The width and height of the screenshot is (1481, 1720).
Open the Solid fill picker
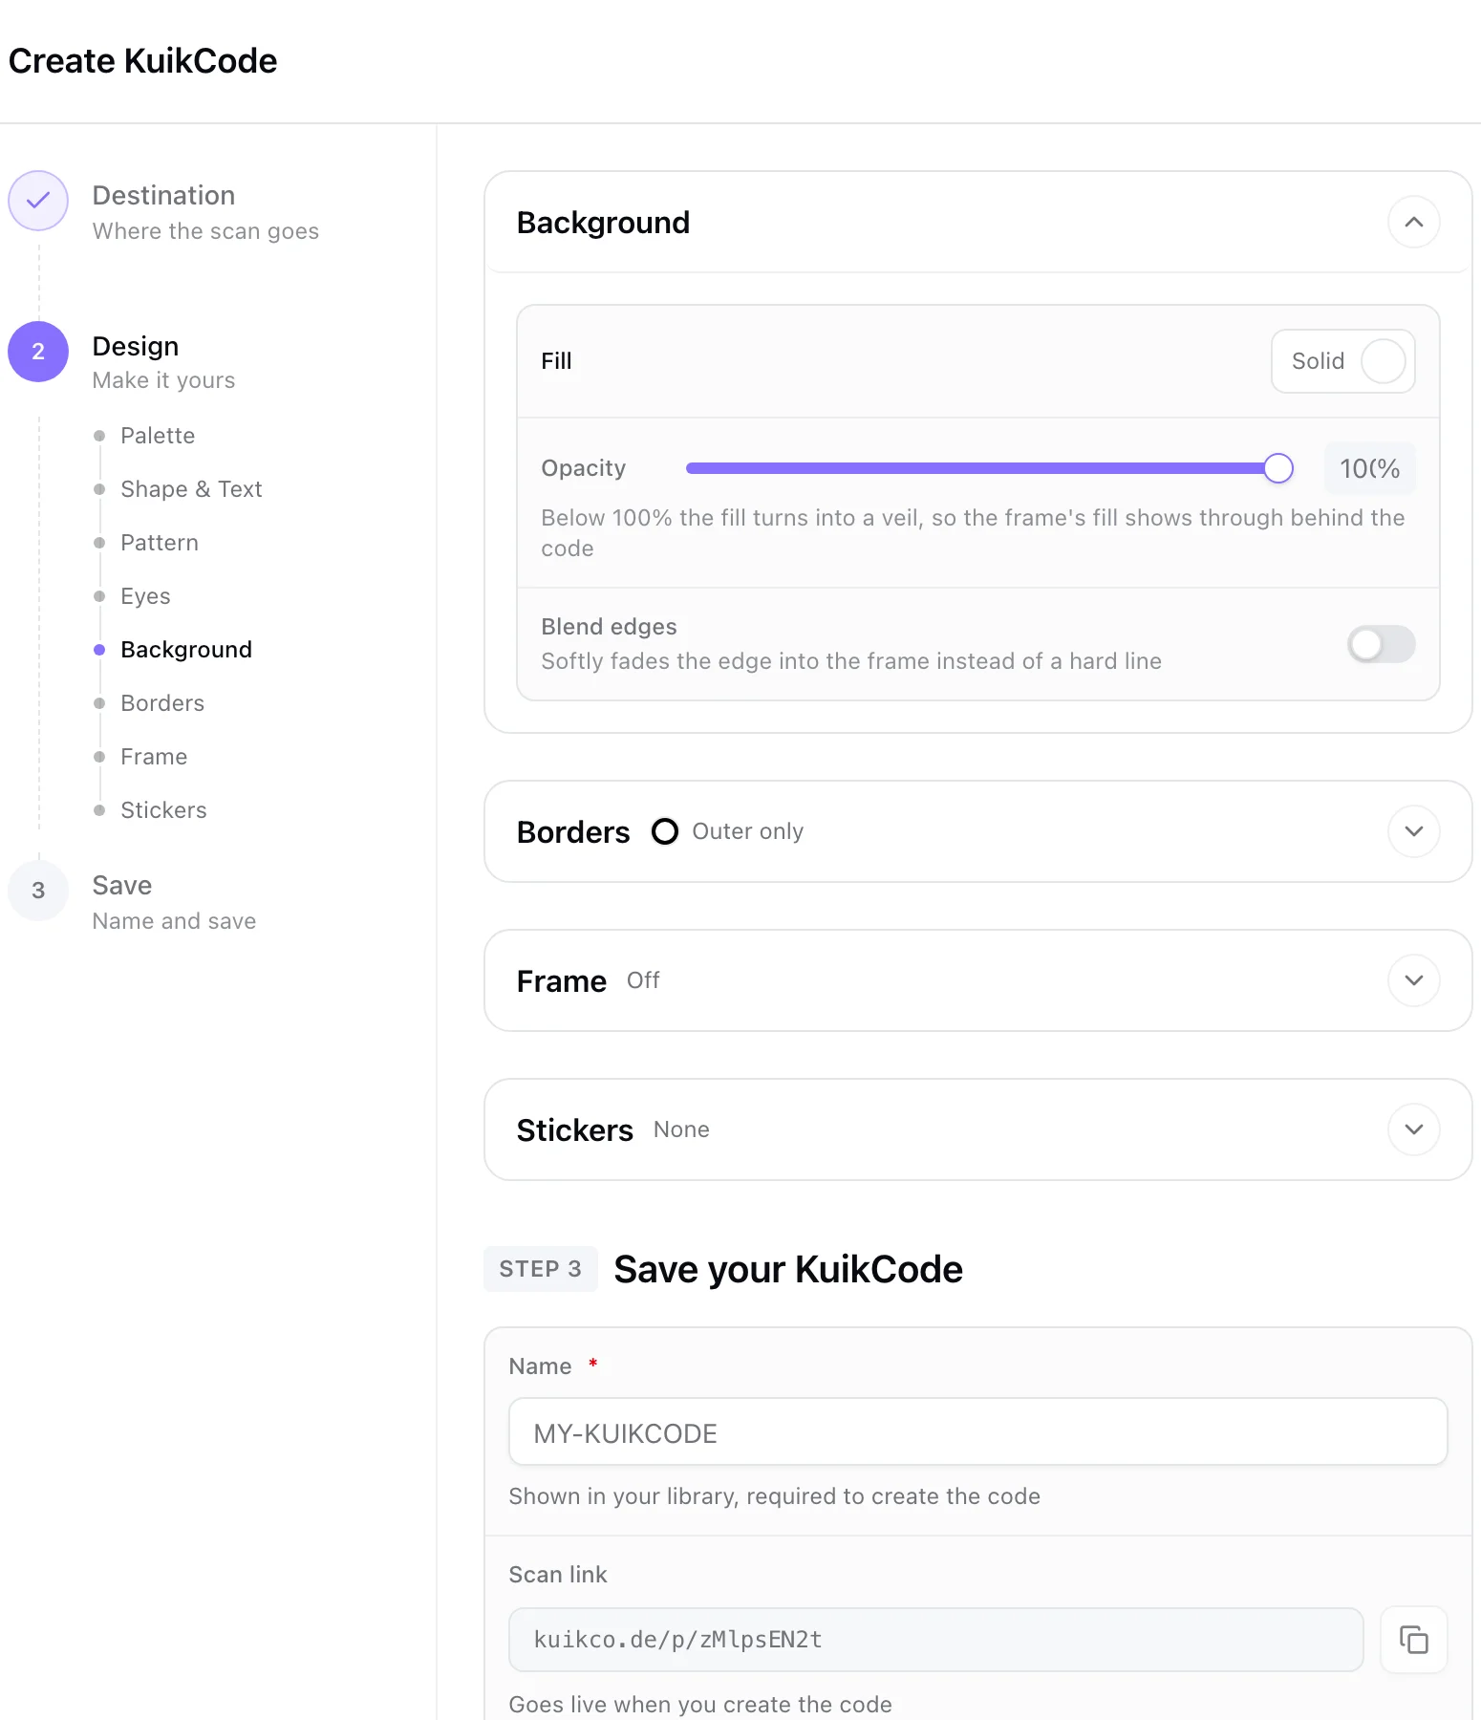pyautogui.click(x=1343, y=361)
